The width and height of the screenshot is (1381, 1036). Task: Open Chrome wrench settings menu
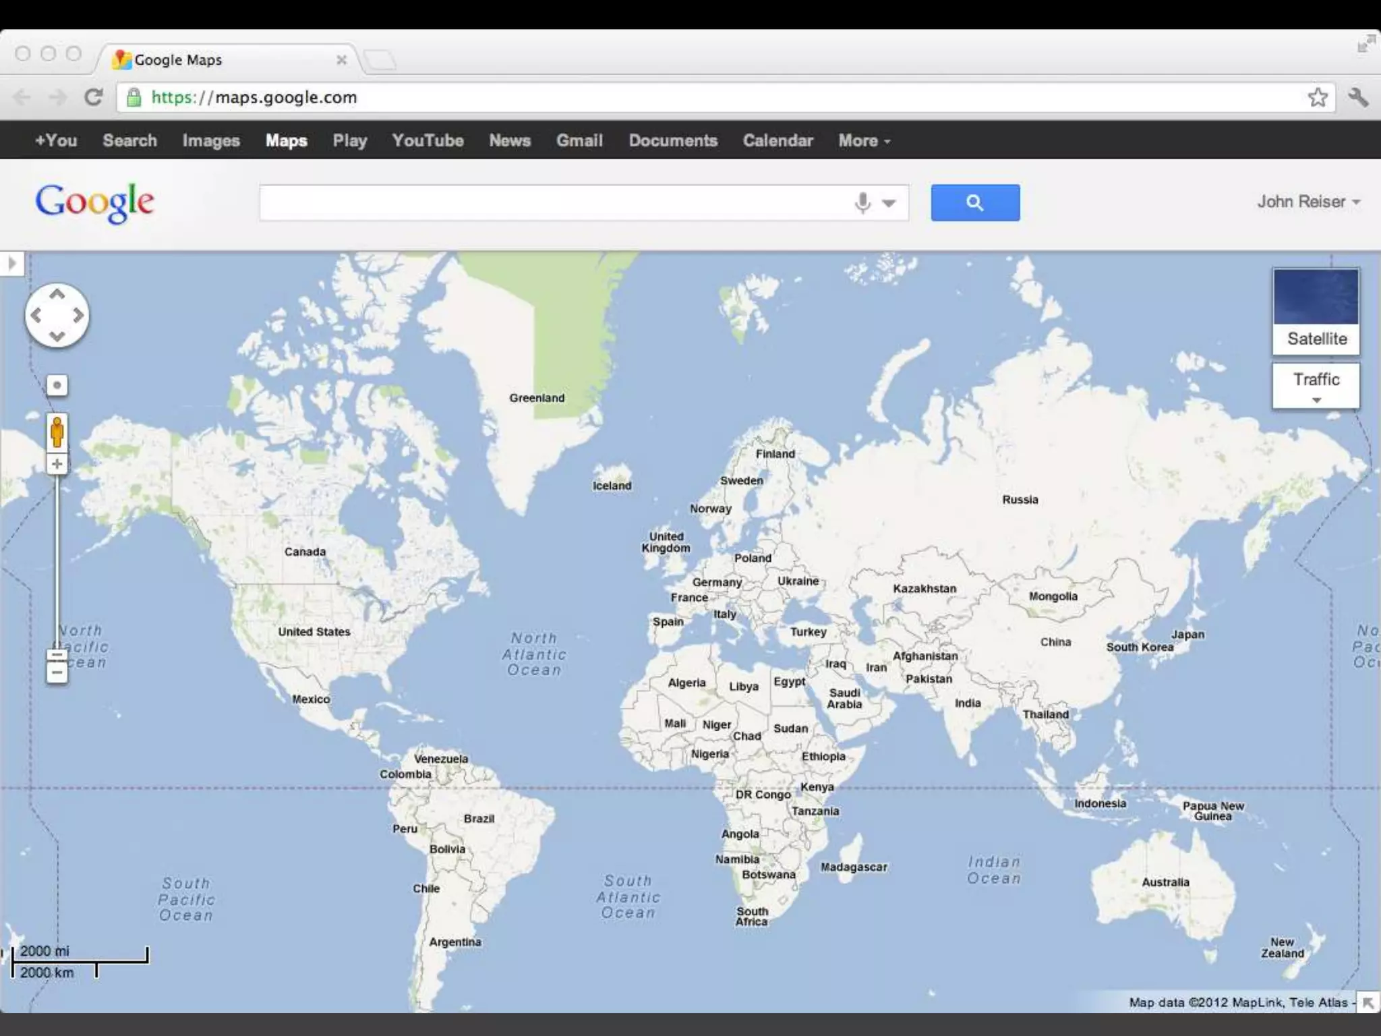tap(1358, 97)
